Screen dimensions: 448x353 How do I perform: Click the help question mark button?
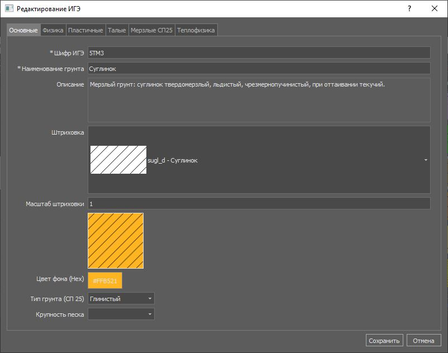click(x=409, y=9)
